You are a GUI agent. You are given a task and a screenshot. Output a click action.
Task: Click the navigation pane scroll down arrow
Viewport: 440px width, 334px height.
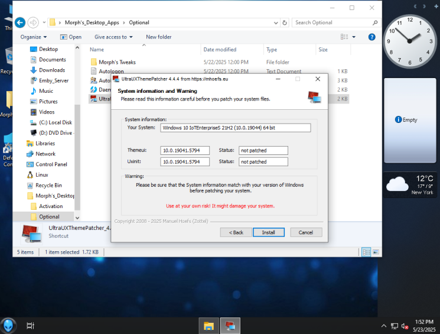77,218
